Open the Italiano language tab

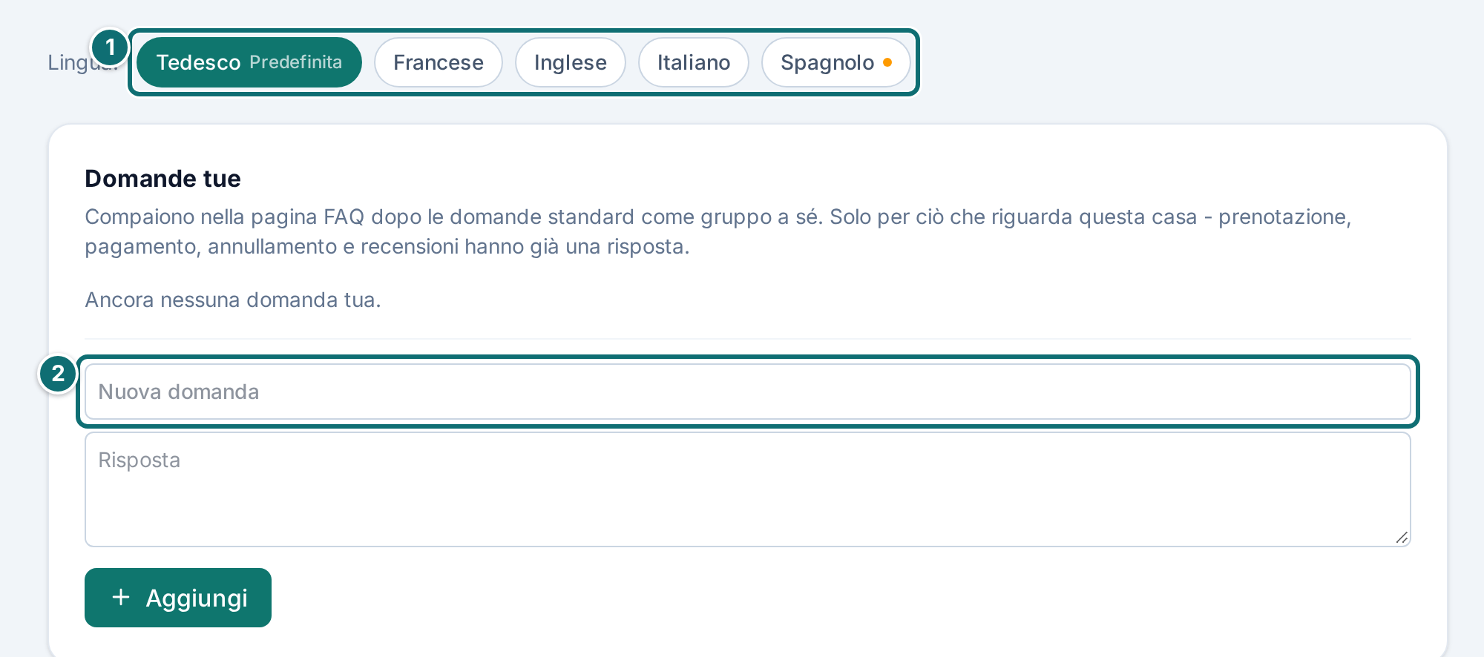(694, 62)
